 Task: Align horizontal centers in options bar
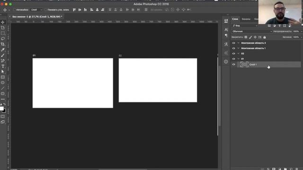tap(97, 9)
